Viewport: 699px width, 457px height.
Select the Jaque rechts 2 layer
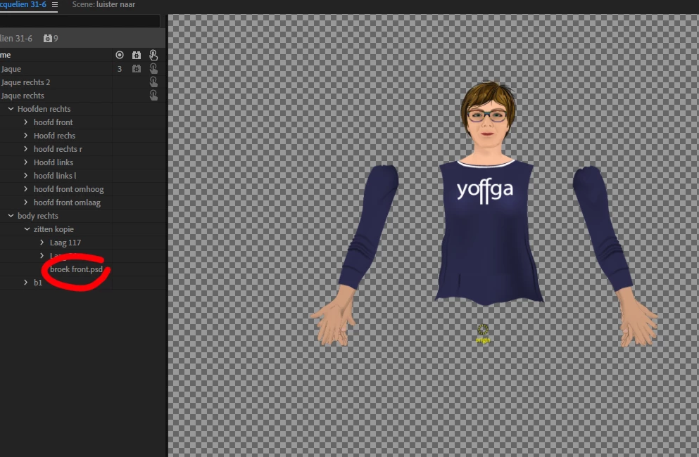pos(25,82)
